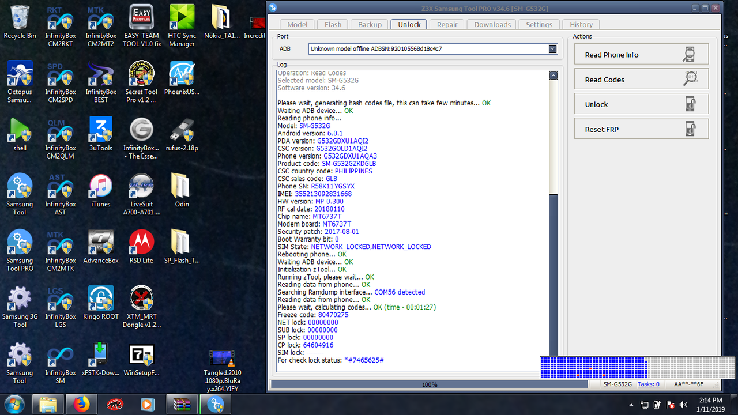The height and width of the screenshot is (415, 738).
Task: Click Freeze code value 80470275
Action: coord(333,315)
